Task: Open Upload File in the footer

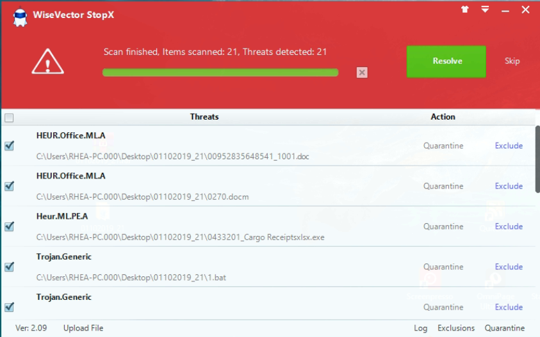Action: [x=83, y=328]
